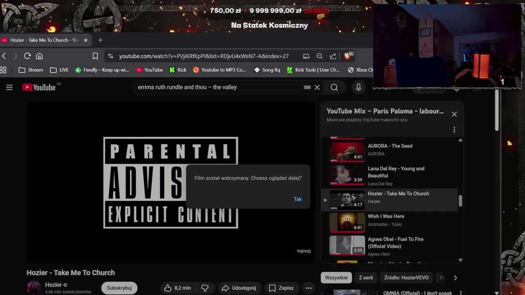Click the YouTube Mix - Paris Paloma title
This screenshot has width=525, height=295.
point(385,111)
